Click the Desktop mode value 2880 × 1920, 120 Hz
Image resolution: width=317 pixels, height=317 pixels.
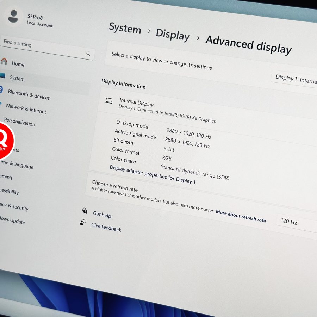tap(189, 133)
